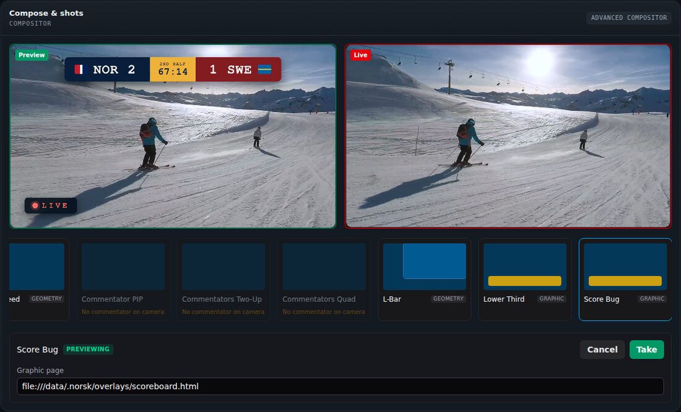The image size is (681, 412).
Task: Click the Sweden flag icon beside SWE
Action: pos(264,69)
